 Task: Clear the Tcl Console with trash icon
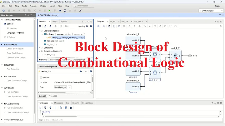(71, 108)
